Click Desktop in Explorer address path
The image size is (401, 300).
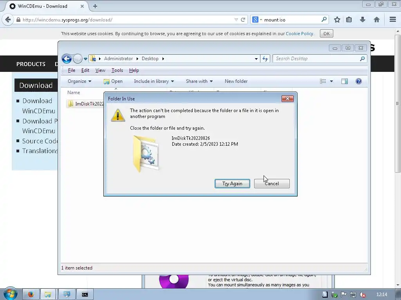coord(150,59)
